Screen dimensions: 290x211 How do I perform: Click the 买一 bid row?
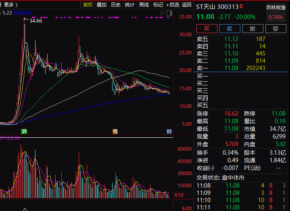pyautogui.click(x=241, y=76)
